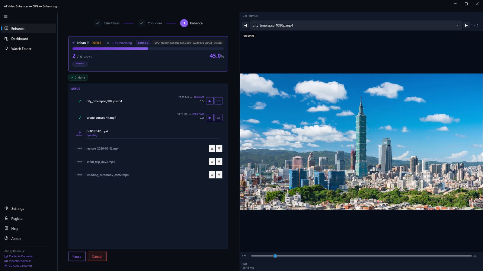This screenshot has width=483, height=271.
Task: Click the Register person icon
Action: coord(6,218)
